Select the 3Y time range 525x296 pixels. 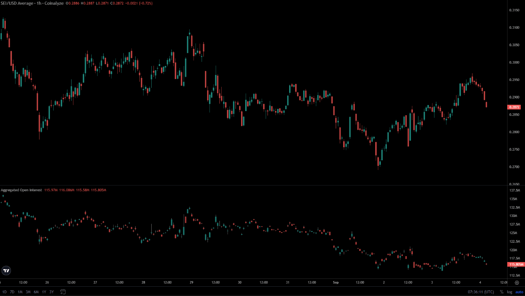(x=51, y=292)
